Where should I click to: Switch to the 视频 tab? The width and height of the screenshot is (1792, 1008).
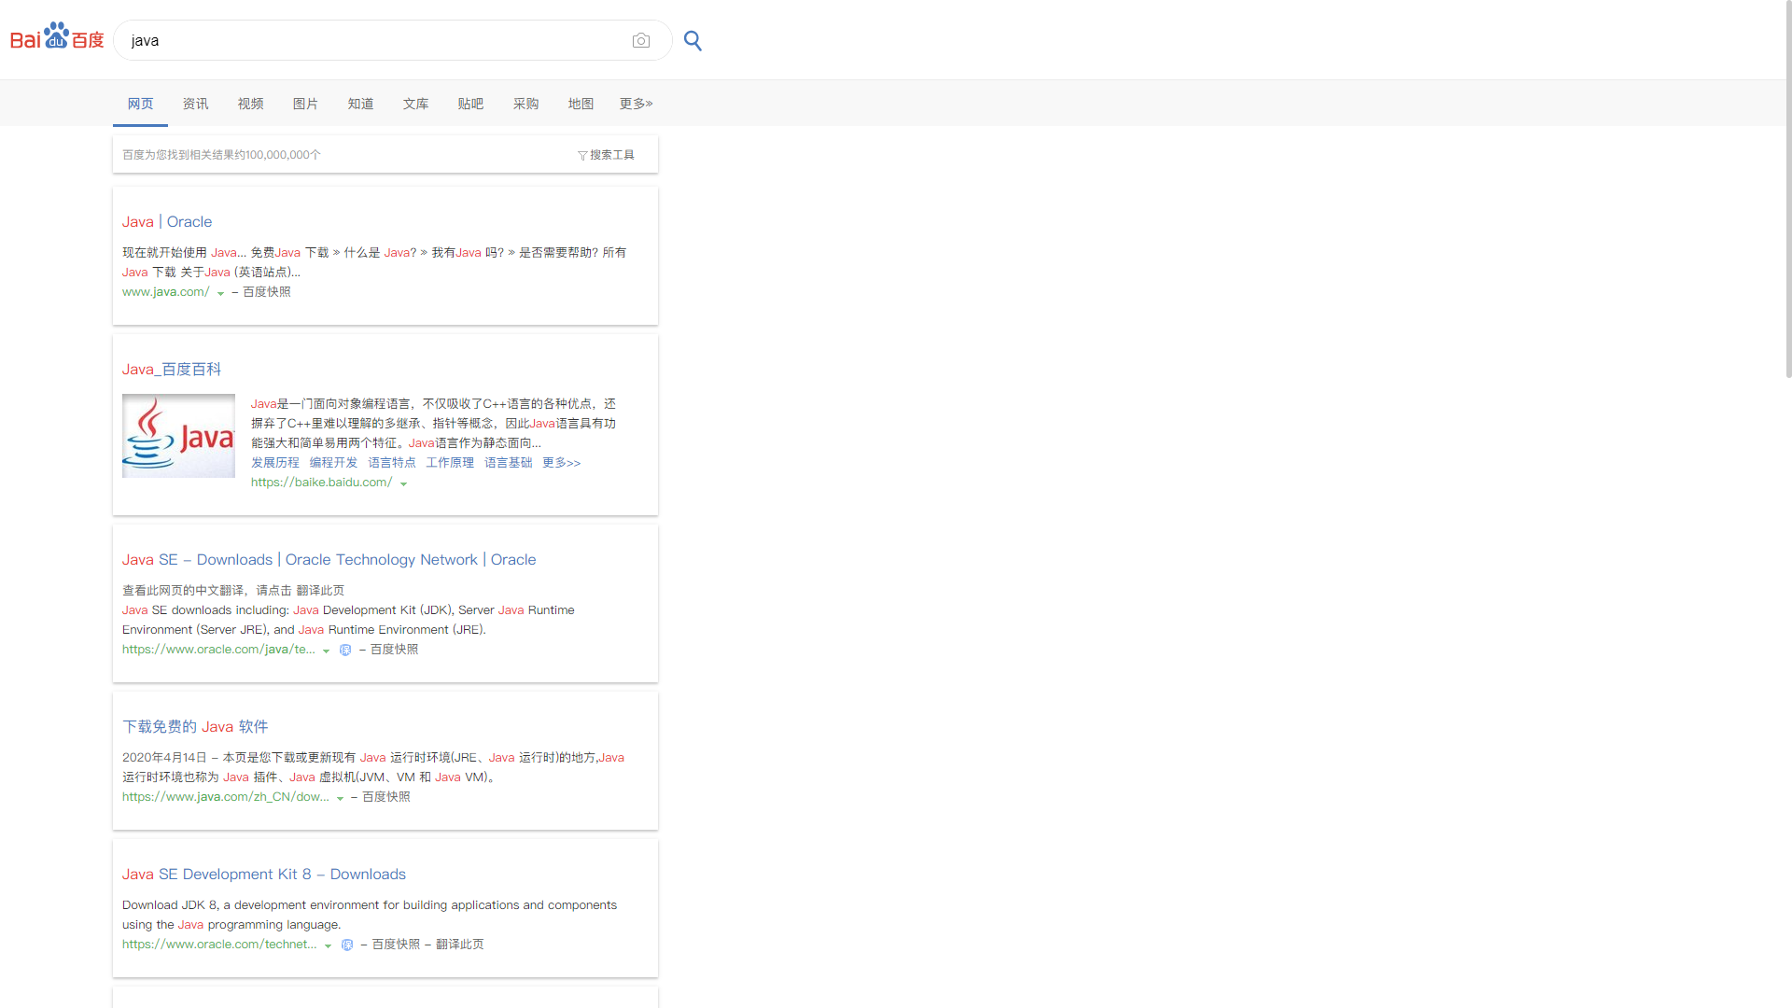coord(251,104)
